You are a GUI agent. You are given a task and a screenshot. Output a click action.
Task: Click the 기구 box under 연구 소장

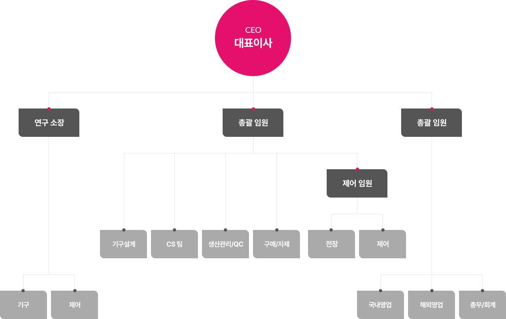point(23,305)
